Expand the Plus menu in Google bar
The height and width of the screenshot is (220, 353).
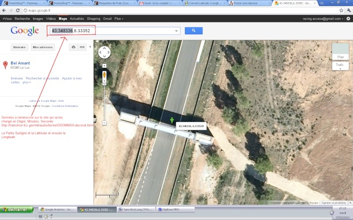pos(119,18)
